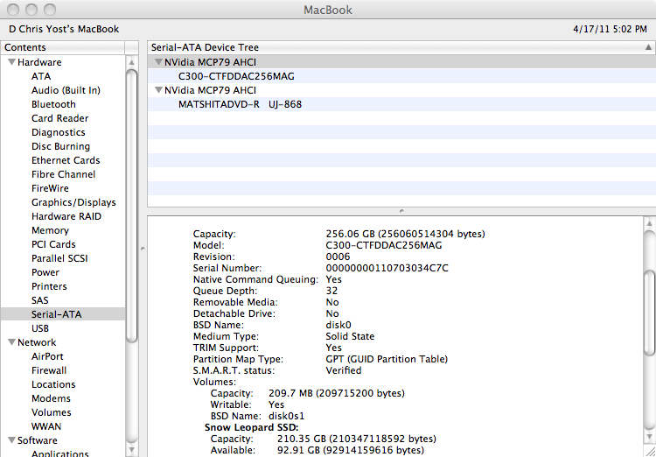656x457 pixels.
Task: Show USB device information
Action: 39,328
